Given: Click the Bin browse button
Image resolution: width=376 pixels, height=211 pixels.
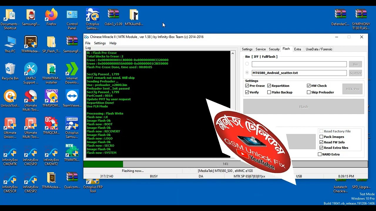Looking at the screenshot, I should pos(355,64).
